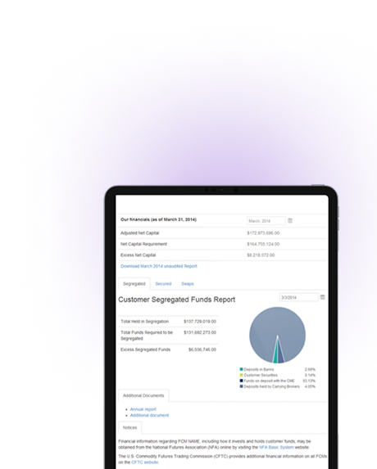Click the Deposits held by Carrying Brokers swatch
The width and height of the screenshot is (377, 469).
[241, 386]
